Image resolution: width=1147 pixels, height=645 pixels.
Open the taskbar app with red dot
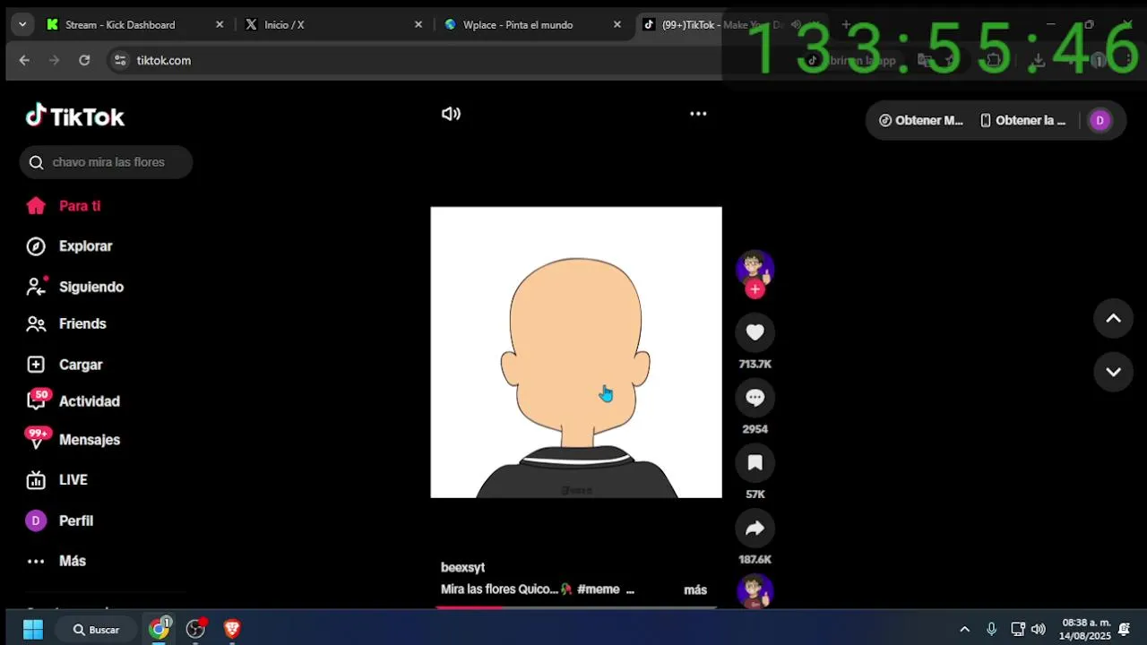196,629
